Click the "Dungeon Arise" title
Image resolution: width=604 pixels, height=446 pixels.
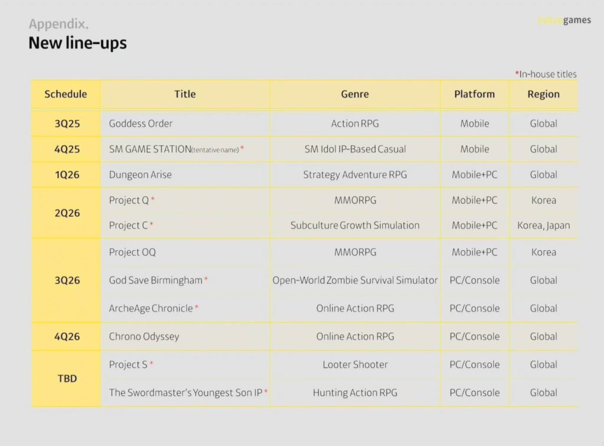click(x=140, y=175)
